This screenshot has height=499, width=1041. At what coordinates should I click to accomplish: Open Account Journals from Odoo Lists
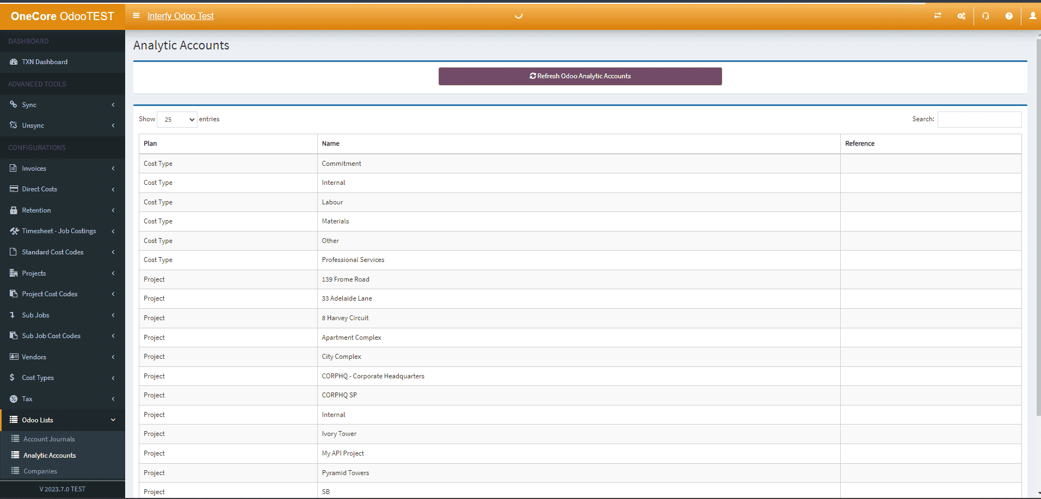click(x=48, y=439)
